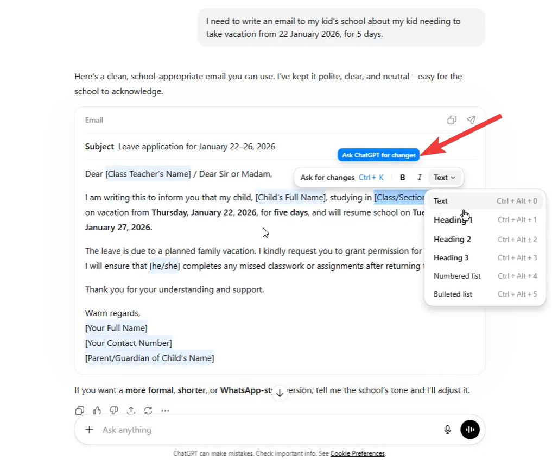Choose Heading 3 from style menu
Viewport: 552px width, 460px height.
pyautogui.click(x=485, y=258)
